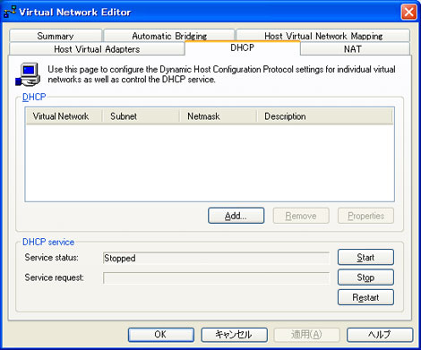Open the Automatic Bridging tab
Image resolution: width=421 pixels, height=350 pixels.
pyautogui.click(x=169, y=36)
